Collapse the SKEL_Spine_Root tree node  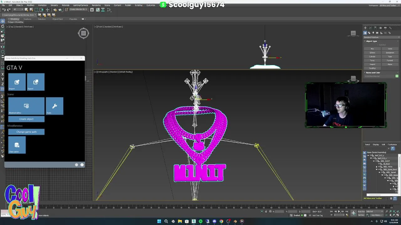pos(377,169)
